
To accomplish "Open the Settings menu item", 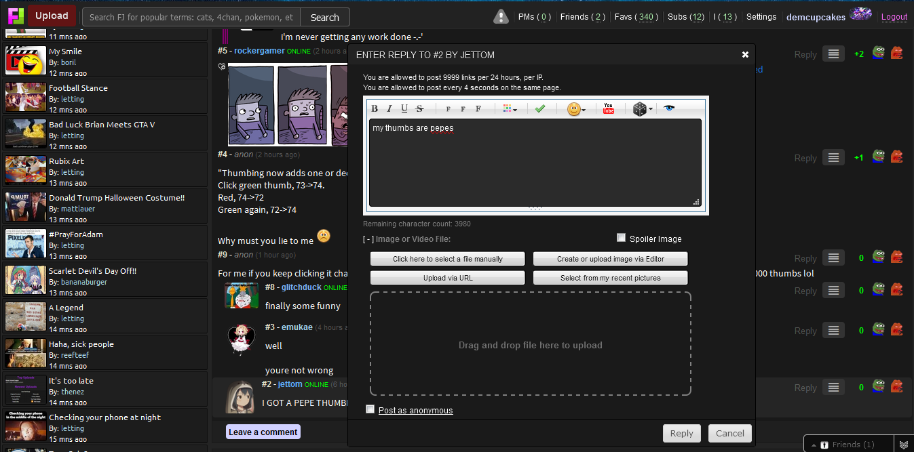I will (x=761, y=17).
